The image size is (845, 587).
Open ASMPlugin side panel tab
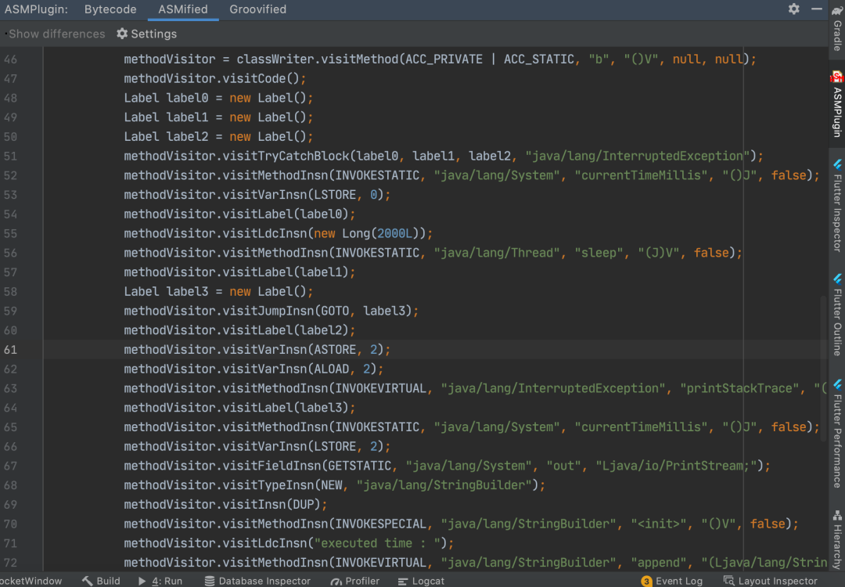pyautogui.click(x=837, y=103)
